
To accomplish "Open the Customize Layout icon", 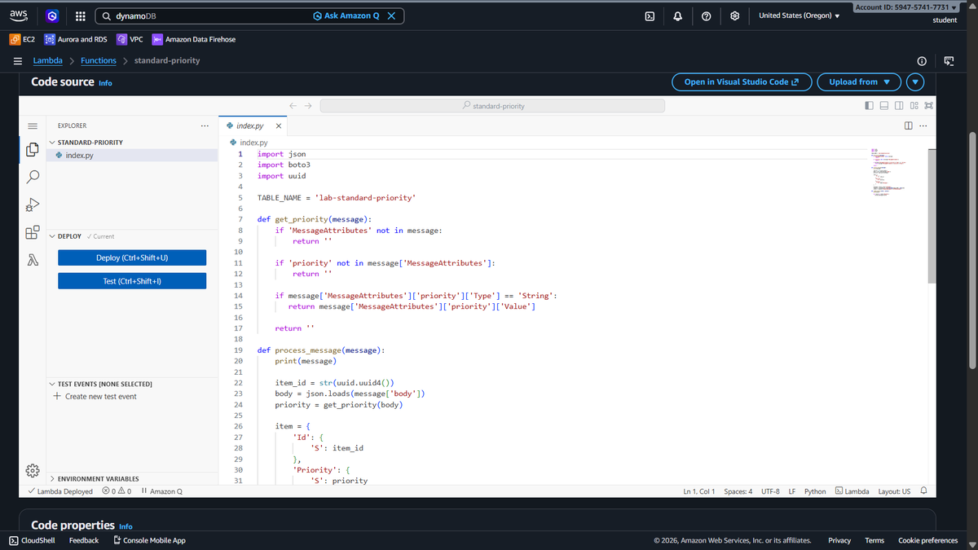I will tap(914, 106).
